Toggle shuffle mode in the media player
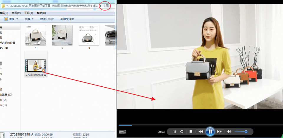 [175, 132]
